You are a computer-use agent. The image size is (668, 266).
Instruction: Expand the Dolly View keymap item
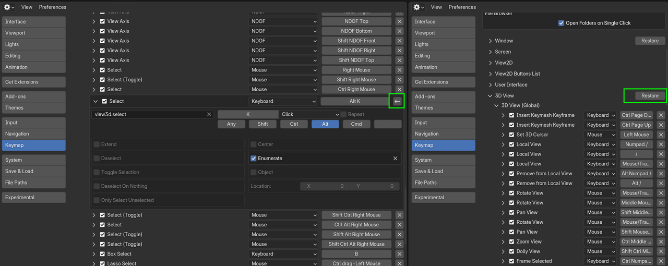click(x=503, y=251)
